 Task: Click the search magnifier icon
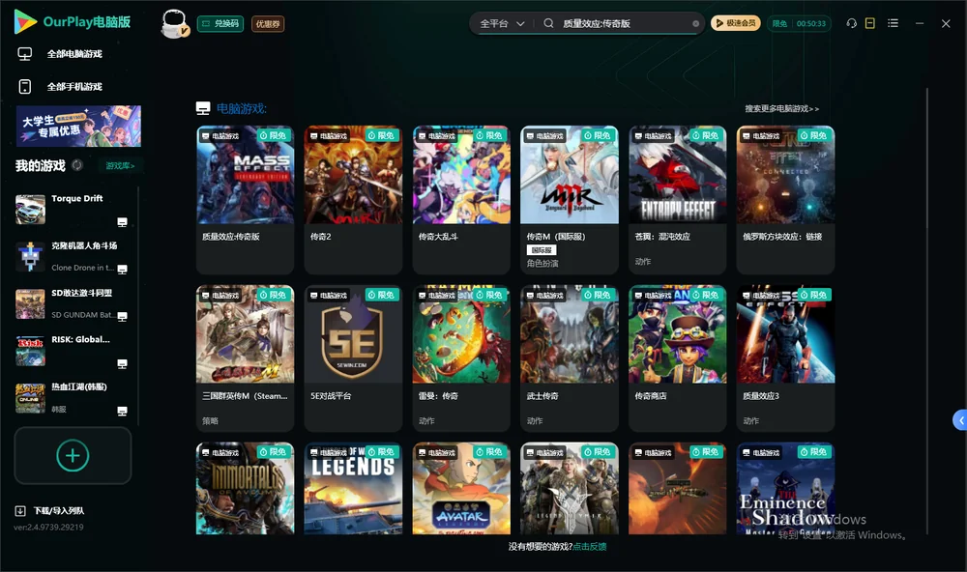(548, 23)
